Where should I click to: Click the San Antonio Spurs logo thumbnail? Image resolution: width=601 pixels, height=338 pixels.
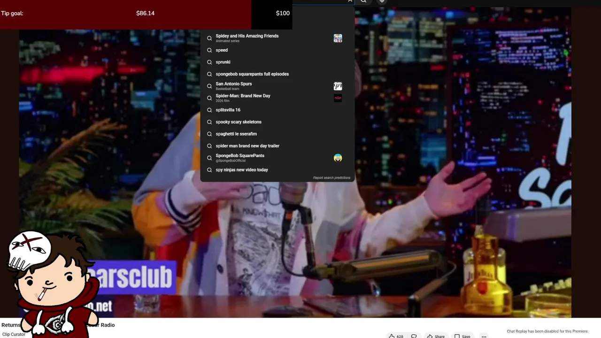point(338,86)
